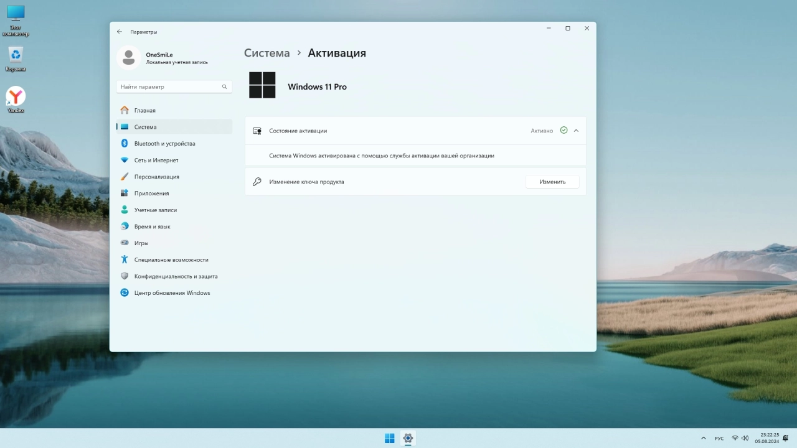The height and width of the screenshot is (448, 797).
Task: Click the green Активно checkmark icon
Action: point(564,131)
